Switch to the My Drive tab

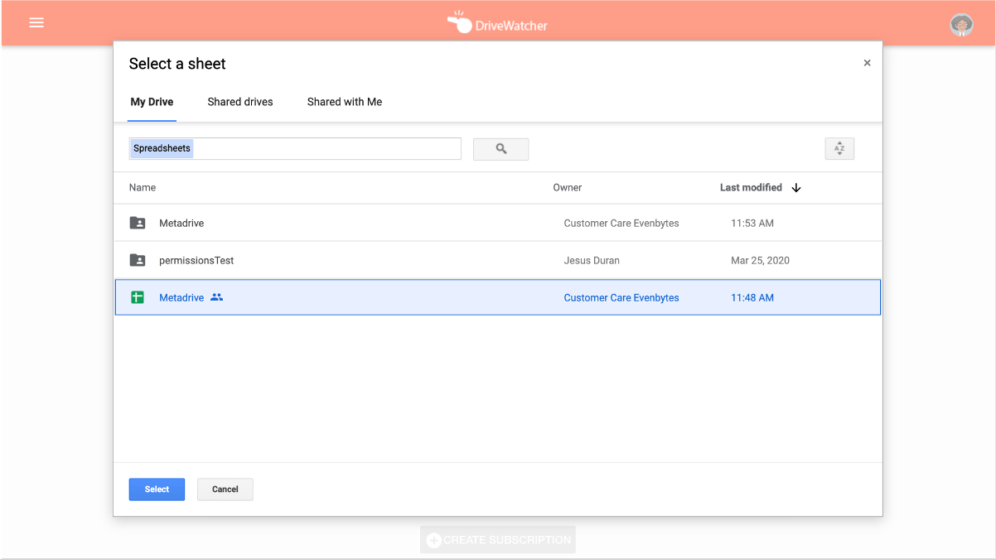click(x=152, y=102)
